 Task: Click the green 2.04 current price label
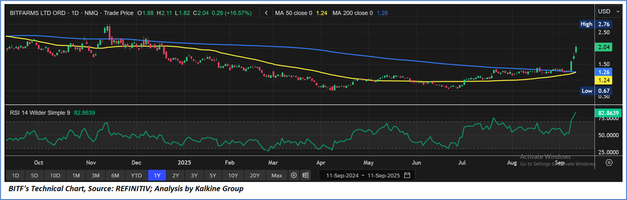tap(604, 47)
